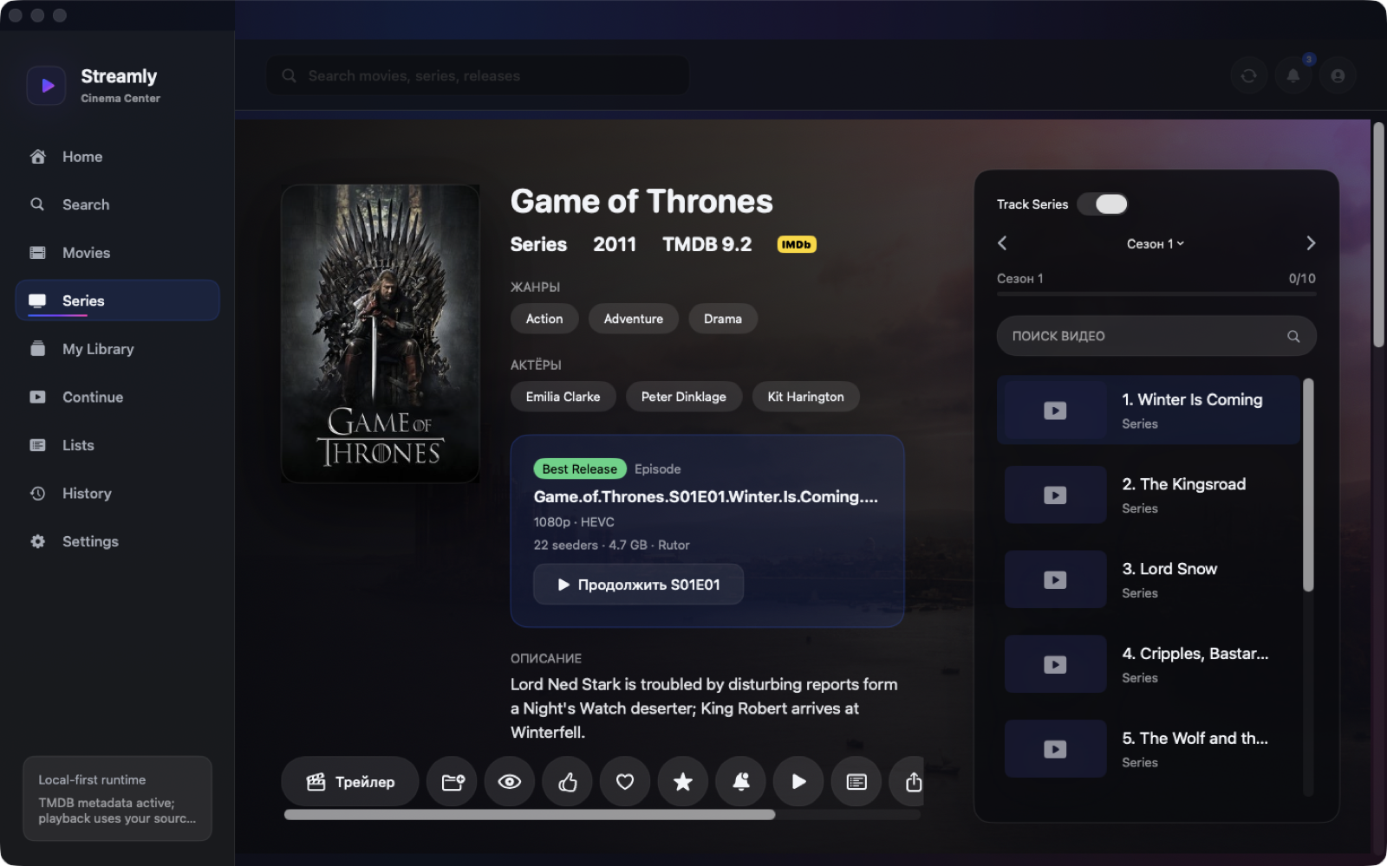Click the Game of Thrones poster

point(381,333)
